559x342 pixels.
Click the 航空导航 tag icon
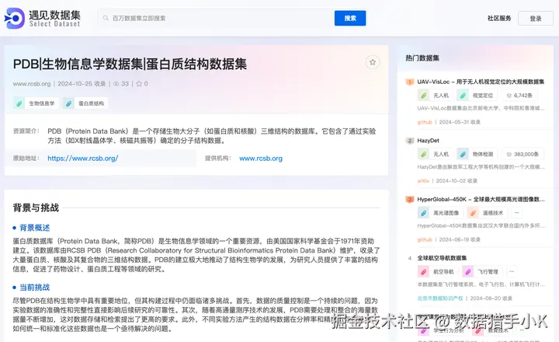pos(423,272)
